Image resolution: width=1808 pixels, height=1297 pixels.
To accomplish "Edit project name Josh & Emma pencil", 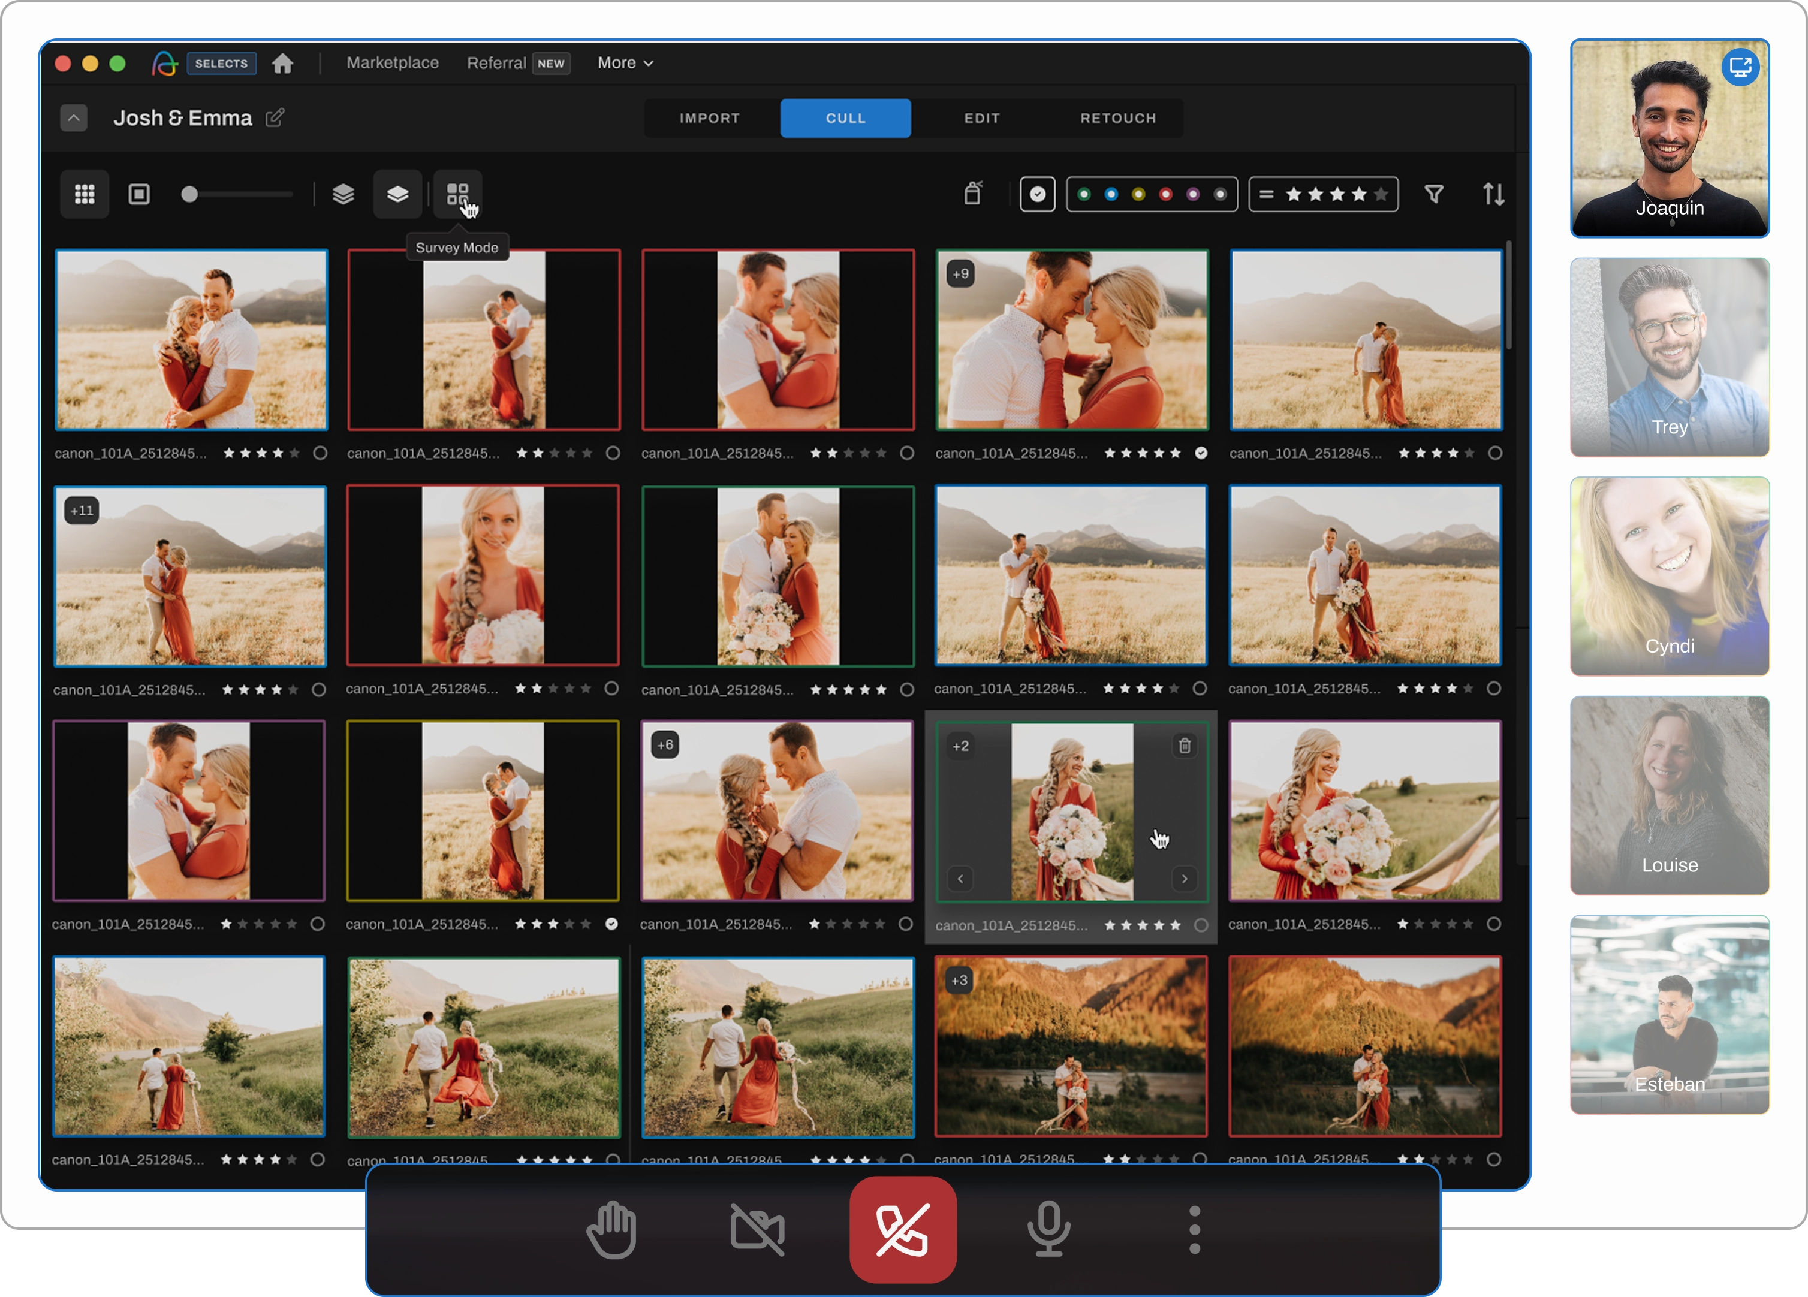I will point(274,118).
